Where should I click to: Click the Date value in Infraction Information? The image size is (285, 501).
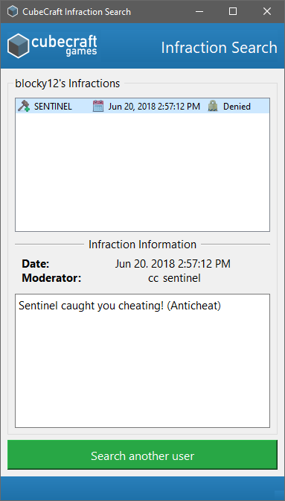[x=173, y=264]
